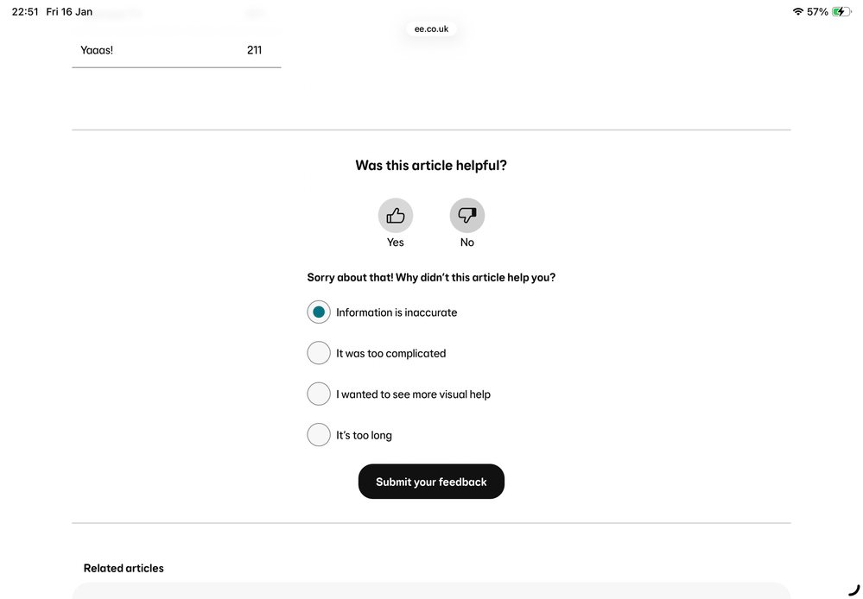Open the ee.co.uk address bar
The height and width of the screenshot is (599, 863).
(431, 28)
